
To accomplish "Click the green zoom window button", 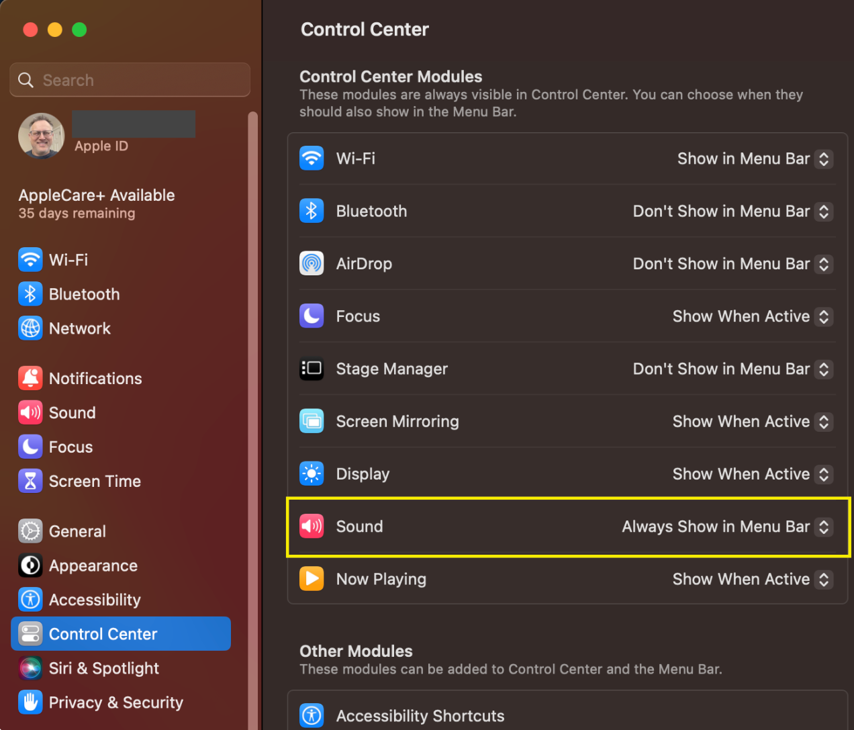I will (x=79, y=30).
